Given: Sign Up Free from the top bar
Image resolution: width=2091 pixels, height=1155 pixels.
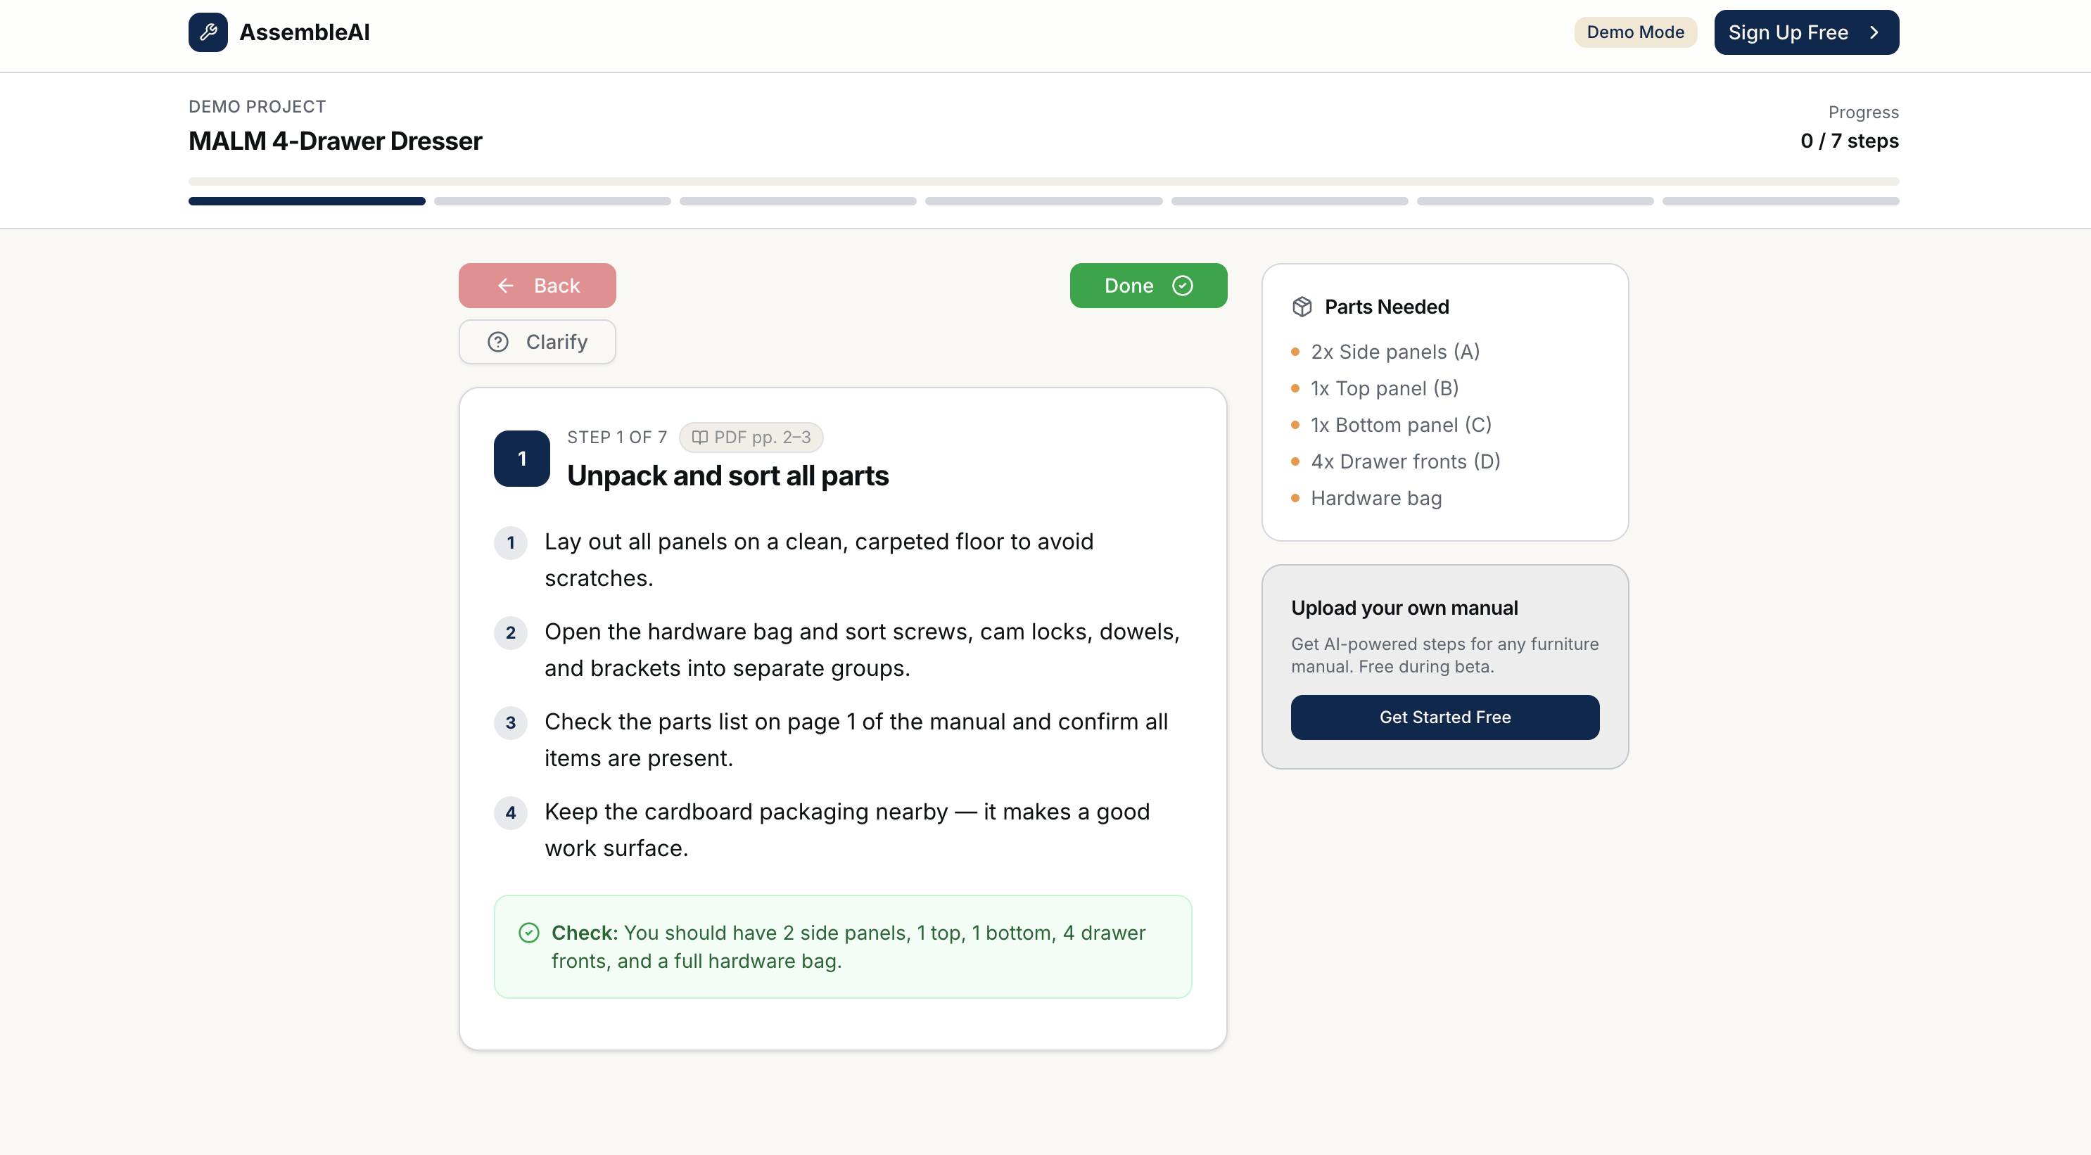Looking at the screenshot, I should pyautogui.click(x=1806, y=32).
